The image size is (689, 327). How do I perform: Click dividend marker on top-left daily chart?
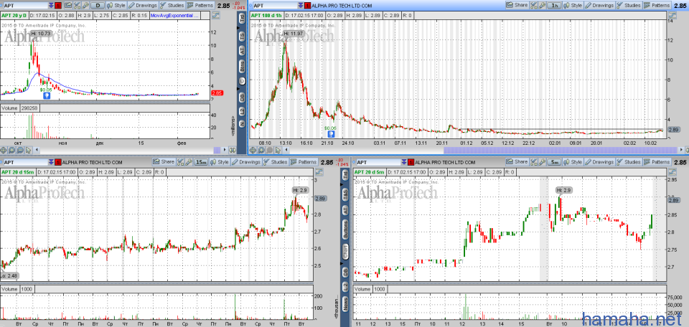(47, 95)
